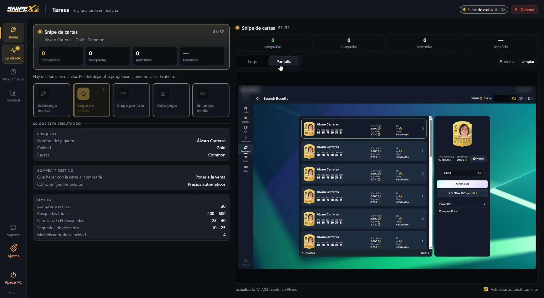Expand the Player Bio chevron
The height and width of the screenshot is (298, 544).
[484, 204]
